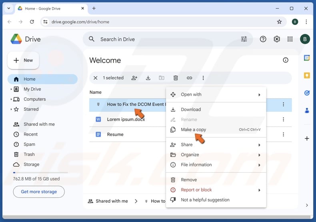
Task: Click share icon in selection toolbar
Action: pos(134,78)
